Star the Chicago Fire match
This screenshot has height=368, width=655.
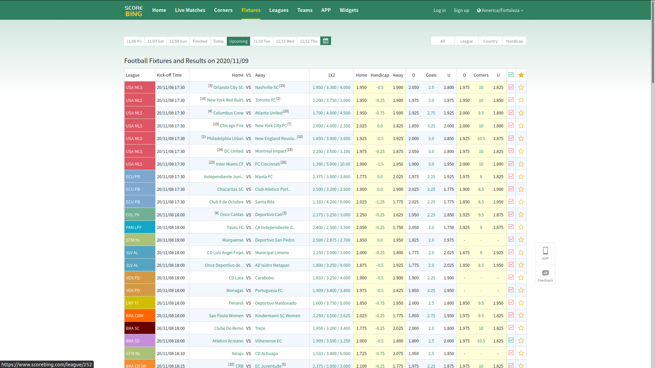click(521, 125)
